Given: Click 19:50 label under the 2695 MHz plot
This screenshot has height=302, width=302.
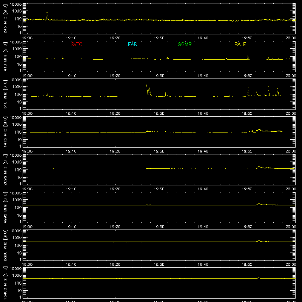Looking at the screenshot, I should [247, 189].
